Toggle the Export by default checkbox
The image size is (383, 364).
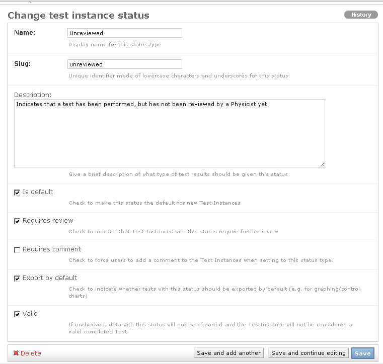(17, 279)
